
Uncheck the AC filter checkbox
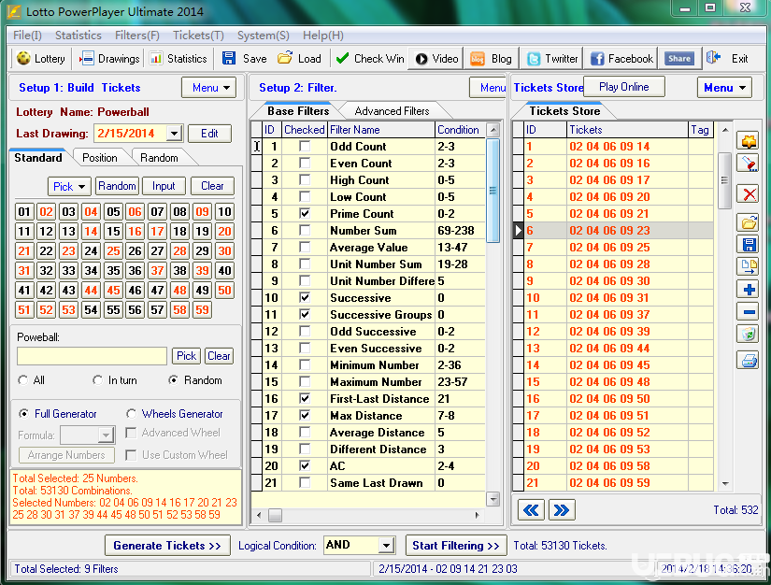tap(305, 466)
